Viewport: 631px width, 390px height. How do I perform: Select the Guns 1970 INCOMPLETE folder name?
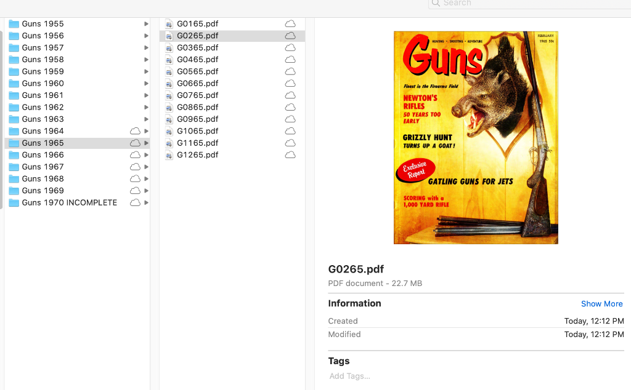click(x=69, y=203)
